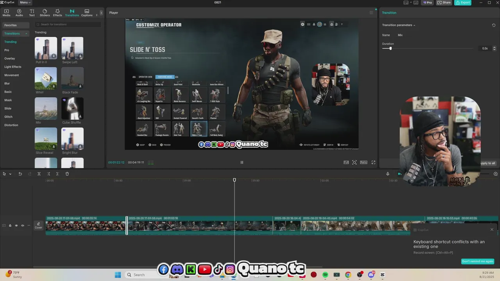Choose the Black Fade transition thumbnail

[72, 78]
